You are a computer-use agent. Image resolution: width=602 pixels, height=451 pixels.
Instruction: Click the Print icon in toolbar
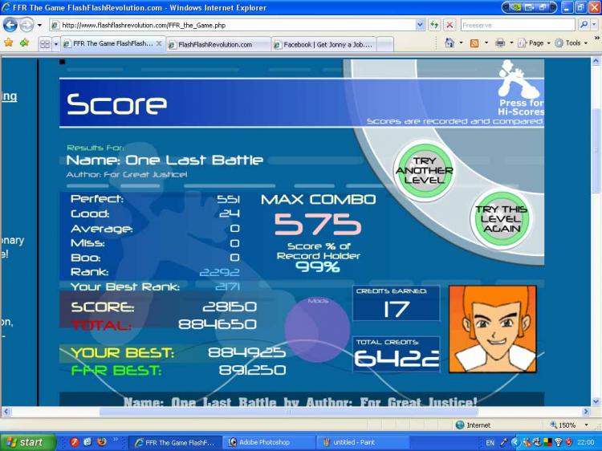[500, 43]
